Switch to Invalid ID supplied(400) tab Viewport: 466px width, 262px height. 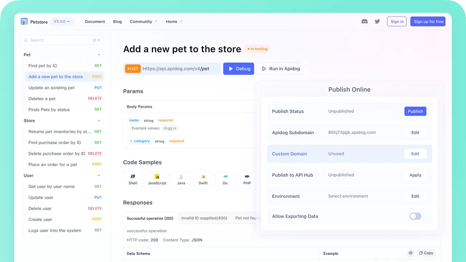204,218
